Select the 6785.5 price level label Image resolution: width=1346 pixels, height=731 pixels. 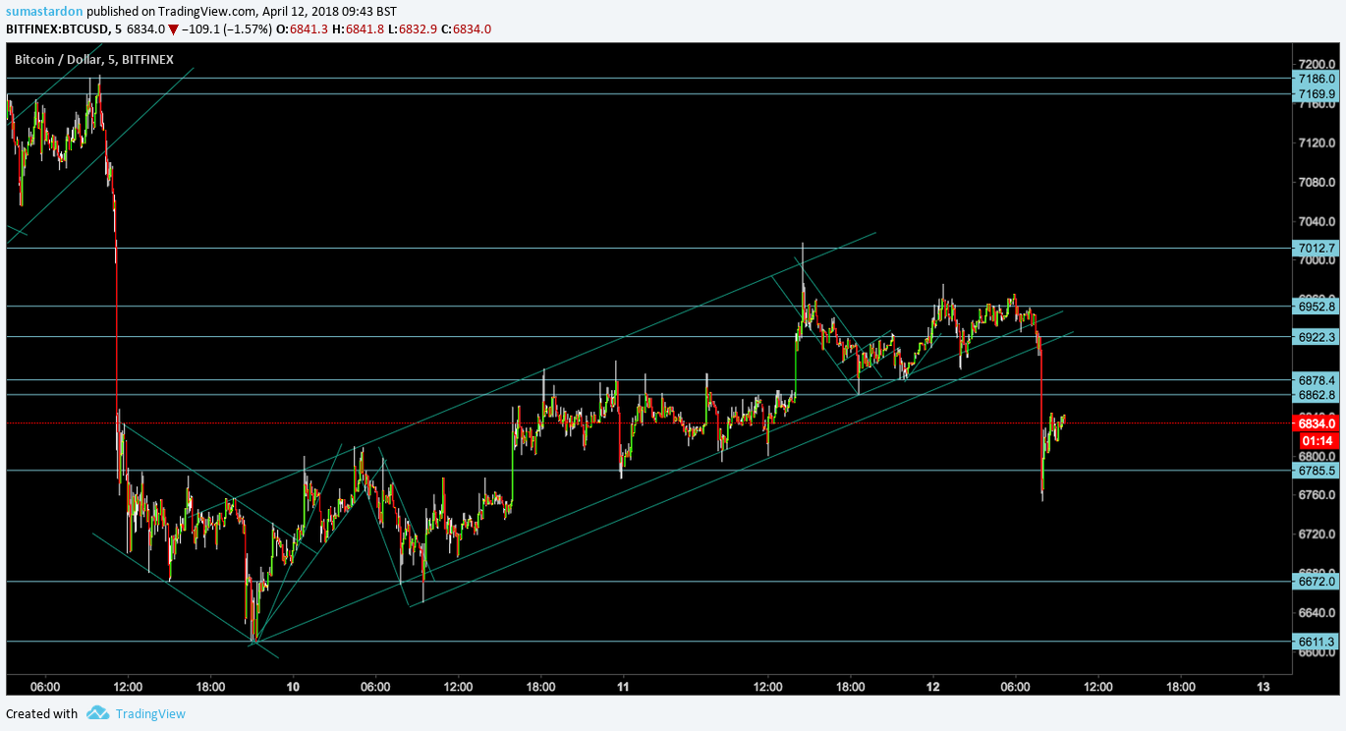1316,470
